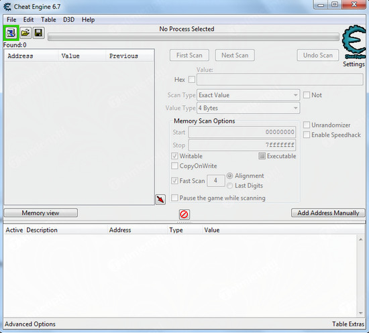
Task: Click the First Scan button
Action: [189, 55]
